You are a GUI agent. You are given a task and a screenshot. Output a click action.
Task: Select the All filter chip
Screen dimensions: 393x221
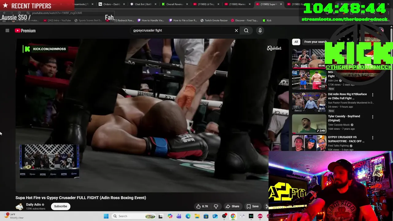296,42
